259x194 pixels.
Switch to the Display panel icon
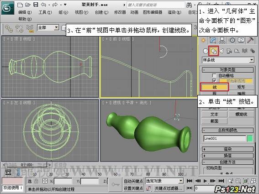pos(241,40)
